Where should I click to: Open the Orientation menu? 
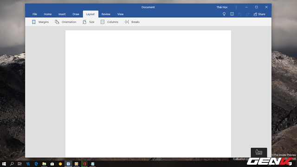pos(65,22)
